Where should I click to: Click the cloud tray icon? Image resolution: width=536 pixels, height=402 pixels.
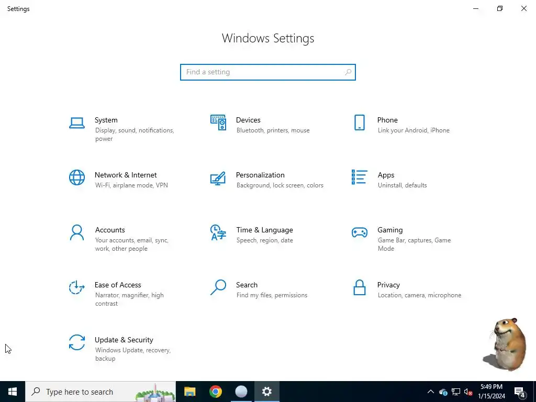443,392
